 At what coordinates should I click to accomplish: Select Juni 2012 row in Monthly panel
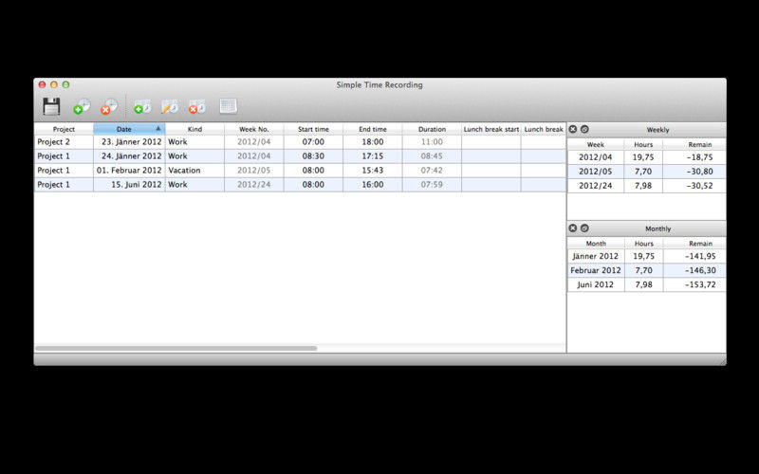[646, 284]
